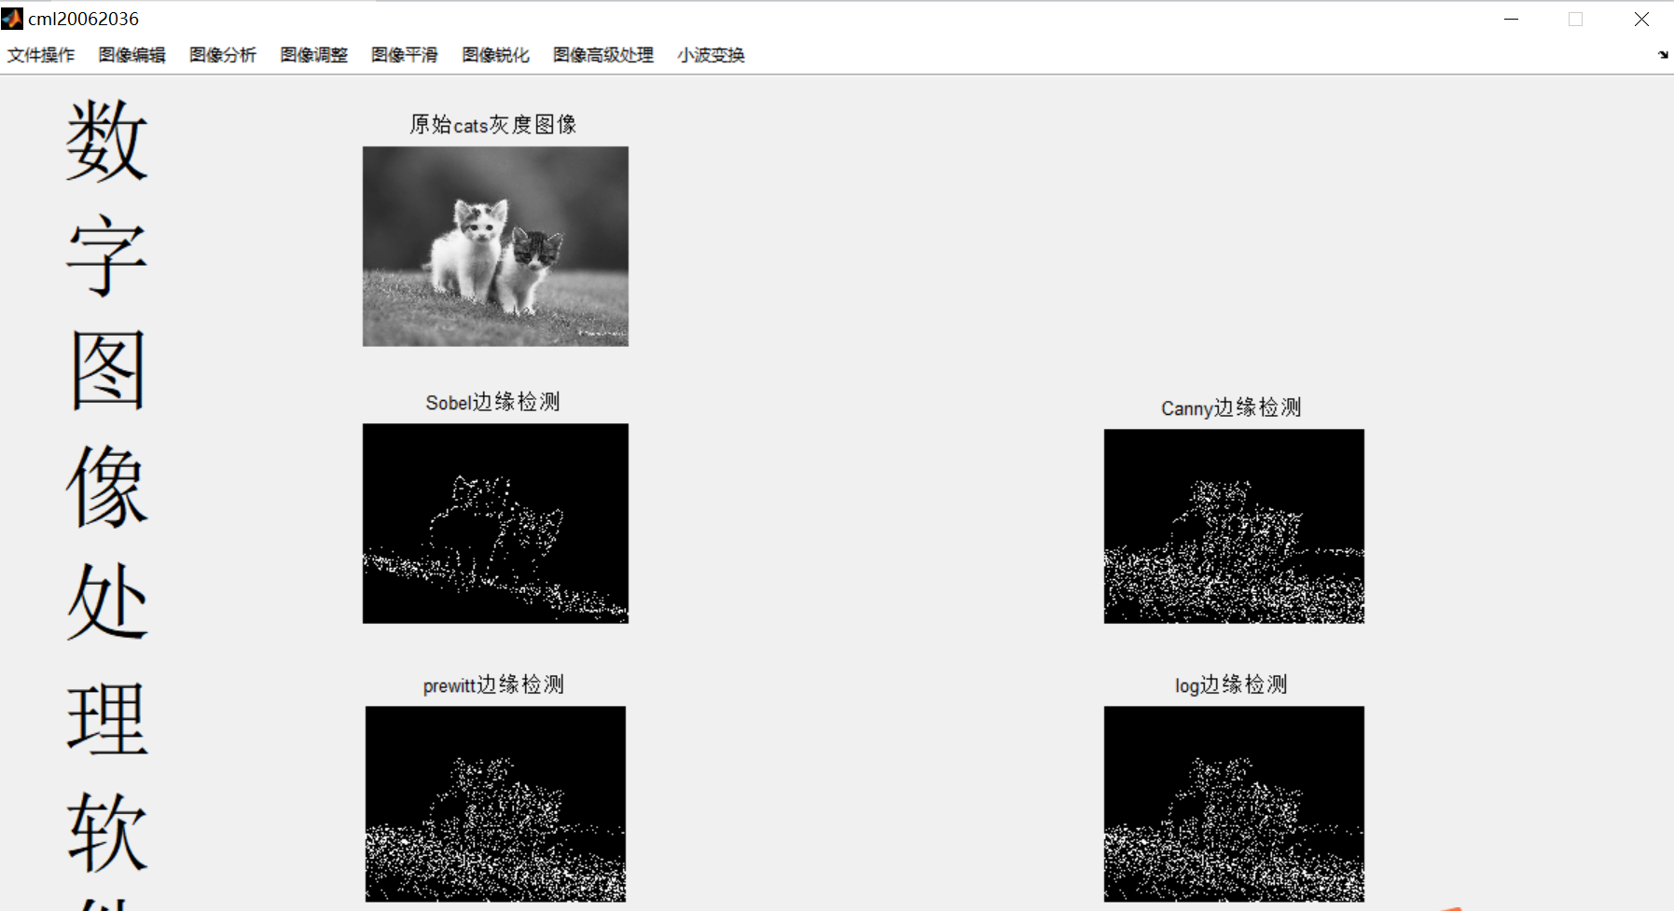Open the 小波变换 menu
Image resolution: width=1674 pixels, height=911 pixels.
click(710, 55)
